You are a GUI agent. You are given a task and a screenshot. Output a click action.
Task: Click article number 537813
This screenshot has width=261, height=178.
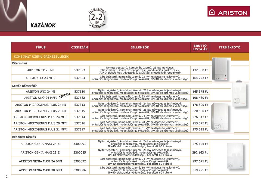(x=80, y=105)
